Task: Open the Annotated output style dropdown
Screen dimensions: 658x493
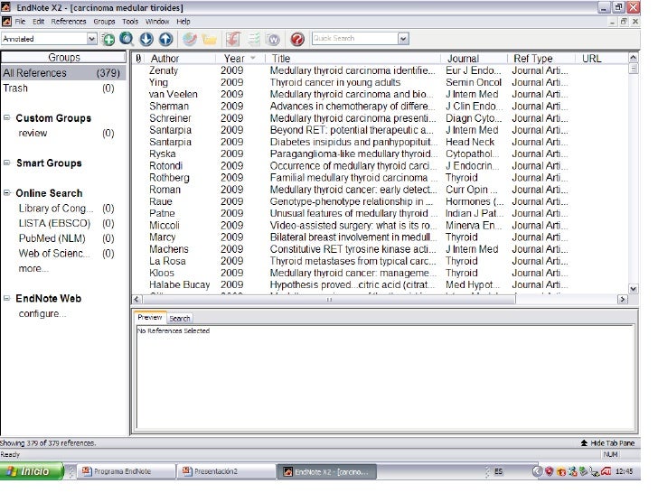Action: coord(91,39)
